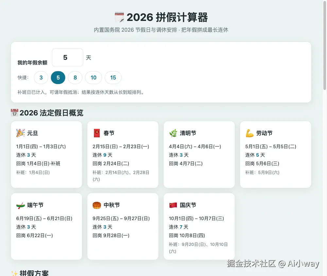Select the 3 days quick preset
This screenshot has width=327, height=276.
tap(41, 78)
